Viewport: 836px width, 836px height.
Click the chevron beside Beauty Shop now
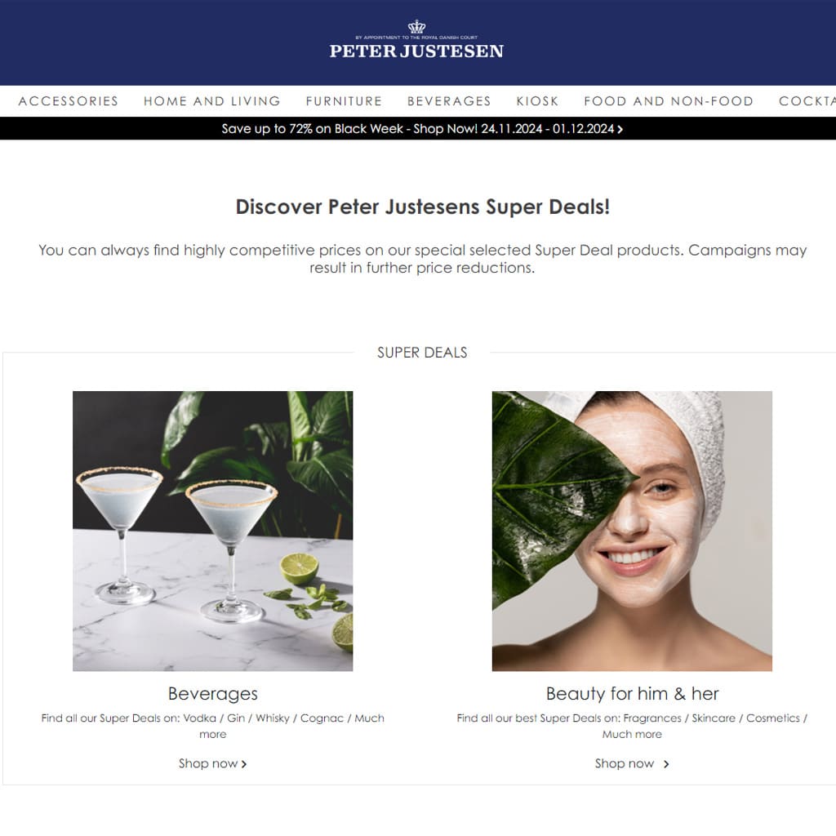pyautogui.click(x=666, y=764)
